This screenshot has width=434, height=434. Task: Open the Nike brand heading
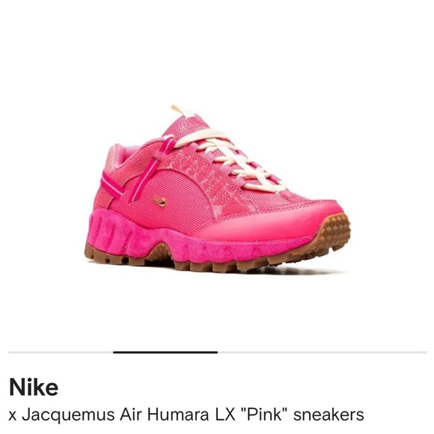(x=34, y=388)
